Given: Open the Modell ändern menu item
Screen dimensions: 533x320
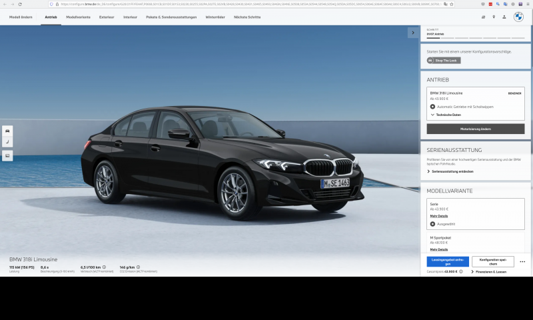Looking at the screenshot, I should point(21,17).
